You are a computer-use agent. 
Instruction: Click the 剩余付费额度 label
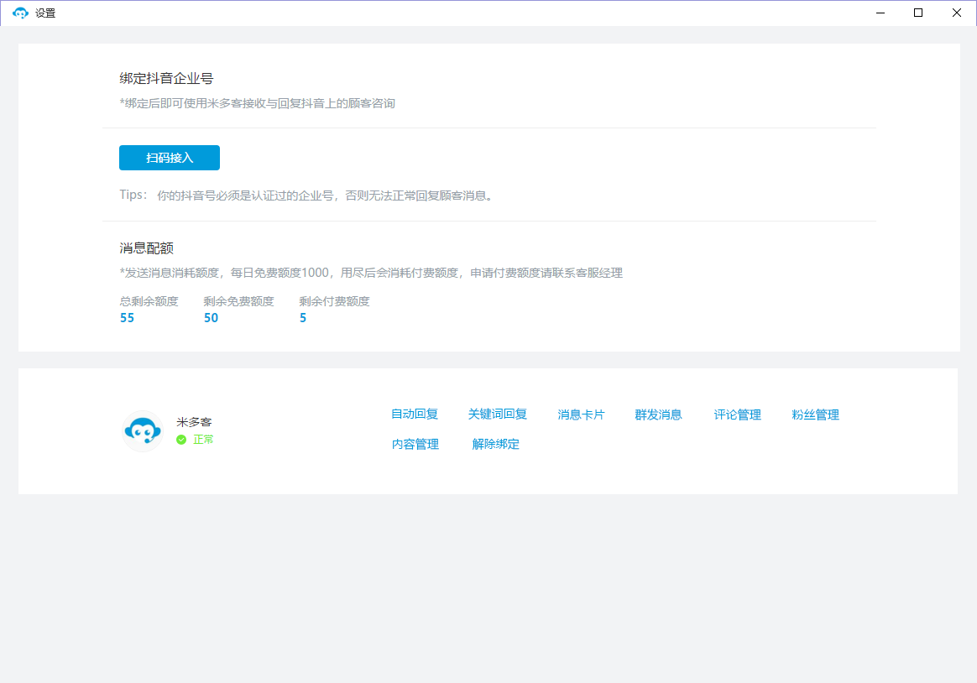(x=334, y=301)
